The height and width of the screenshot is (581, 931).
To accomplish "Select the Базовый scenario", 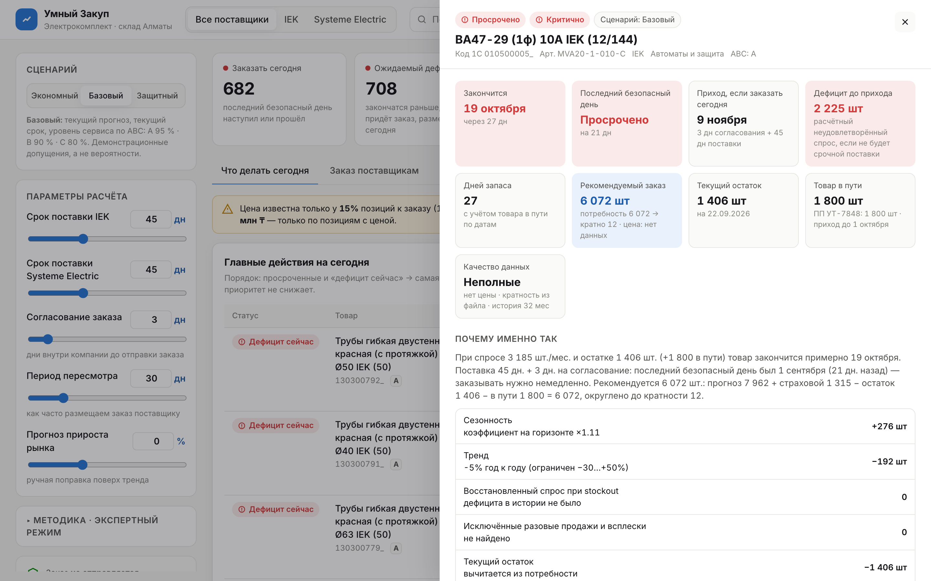I will [x=106, y=96].
